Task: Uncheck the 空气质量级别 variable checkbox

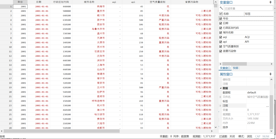Action: pos(221,47)
